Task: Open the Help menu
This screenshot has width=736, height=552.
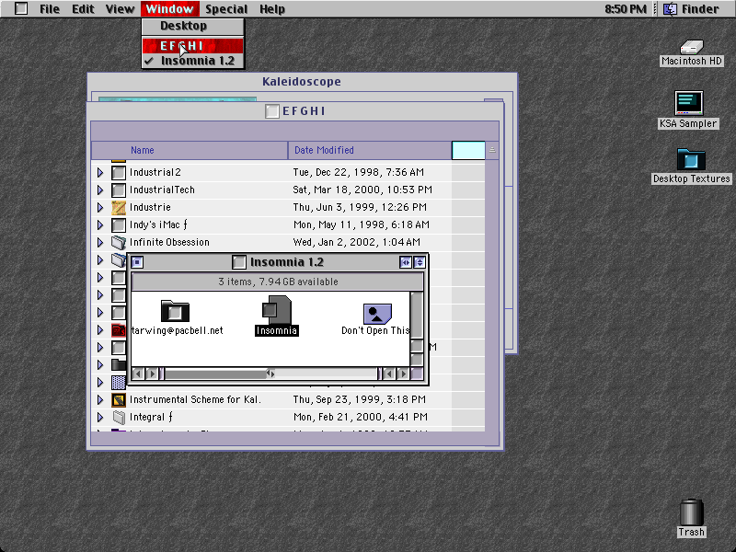Action: pyautogui.click(x=271, y=9)
